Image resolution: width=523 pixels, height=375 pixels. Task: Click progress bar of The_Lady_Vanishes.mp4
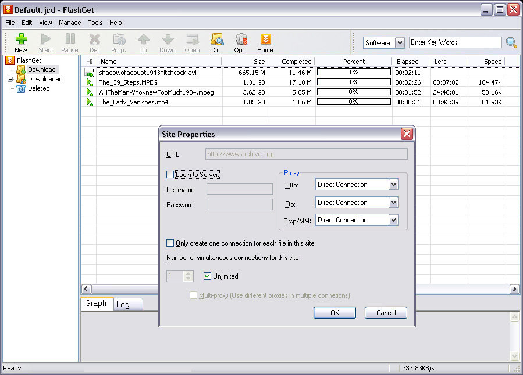(x=354, y=102)
